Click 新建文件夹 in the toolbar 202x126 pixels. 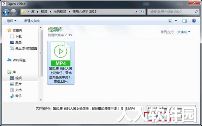click(x=32, y=21)
